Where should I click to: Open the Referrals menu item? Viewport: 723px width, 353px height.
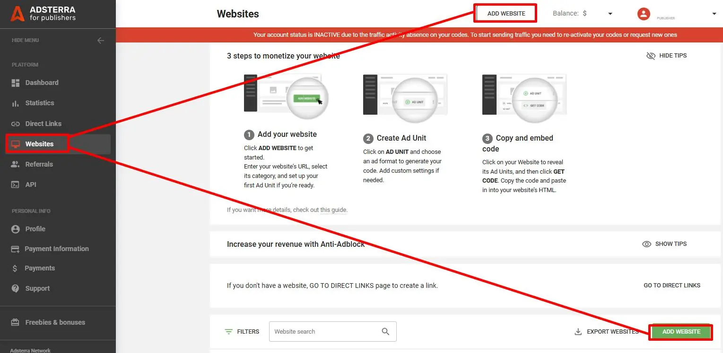pyautogui.click(x=39, y=164)
